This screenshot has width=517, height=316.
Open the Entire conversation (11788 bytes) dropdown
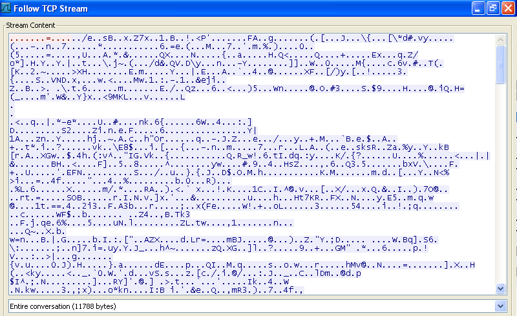point(252,304)
